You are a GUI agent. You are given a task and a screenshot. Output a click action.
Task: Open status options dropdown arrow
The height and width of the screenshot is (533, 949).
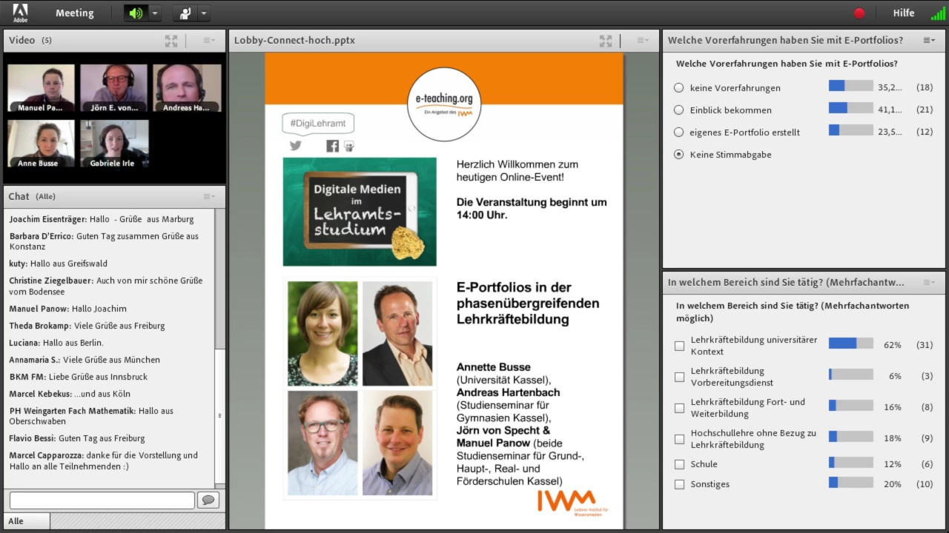(x=204, y=13)
